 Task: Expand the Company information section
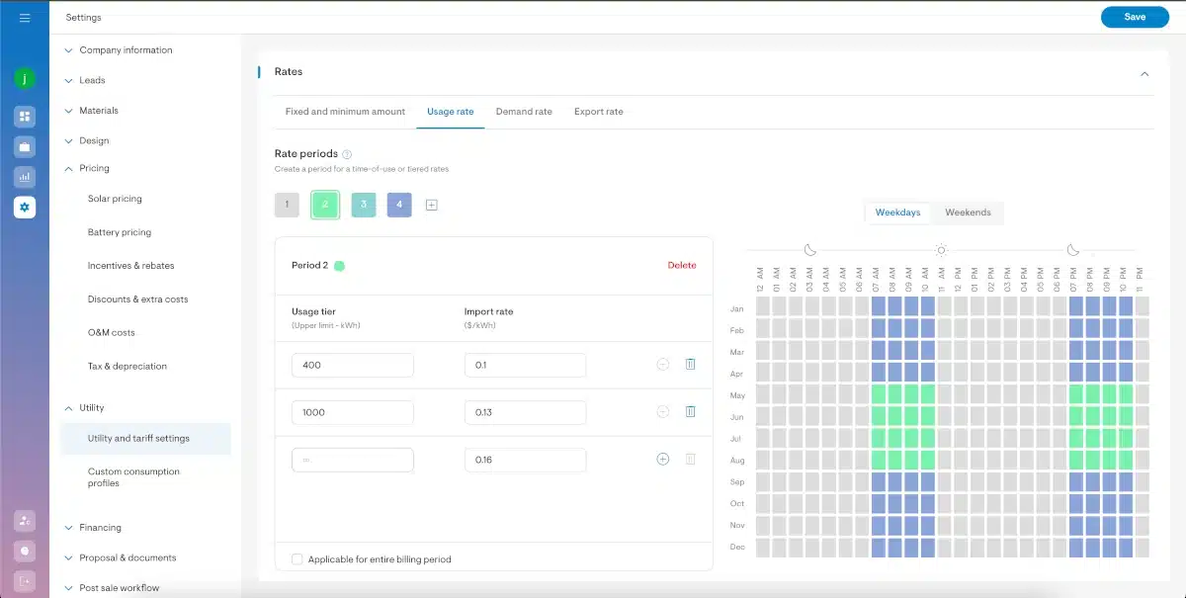(x=126, y=50)
